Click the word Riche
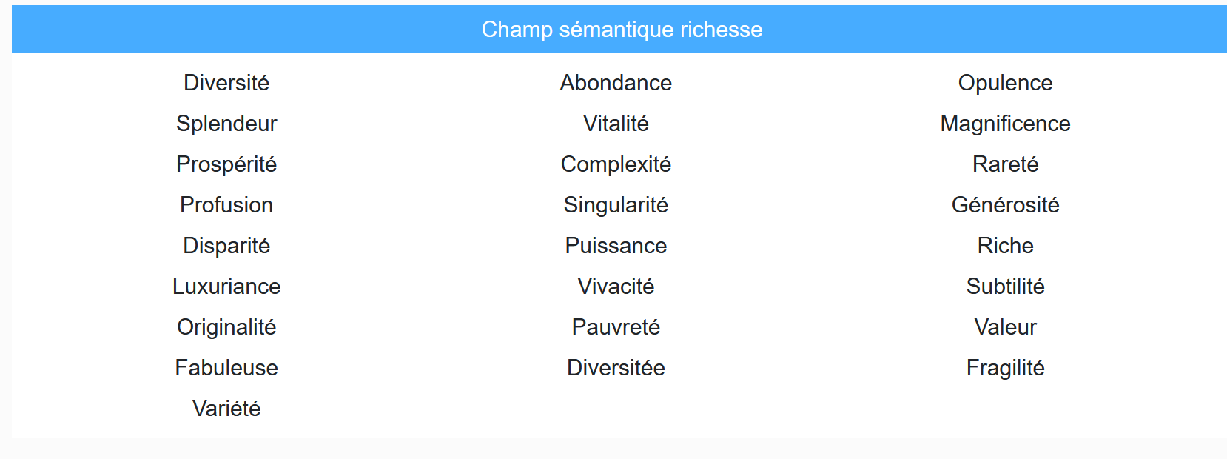This screenshot has width=1227, height=459. tap(1005, 246)
